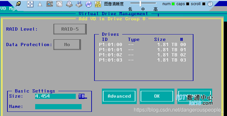Viewport: 227px width, 116px height.
Task: Click the Basic Settings group title
Action: [35, 91]
